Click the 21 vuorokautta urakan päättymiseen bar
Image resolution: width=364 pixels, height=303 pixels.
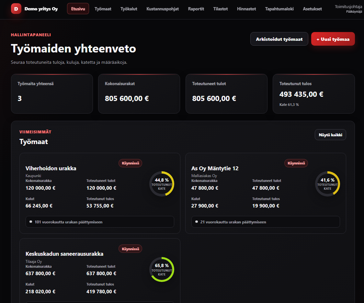click(266, 222)
